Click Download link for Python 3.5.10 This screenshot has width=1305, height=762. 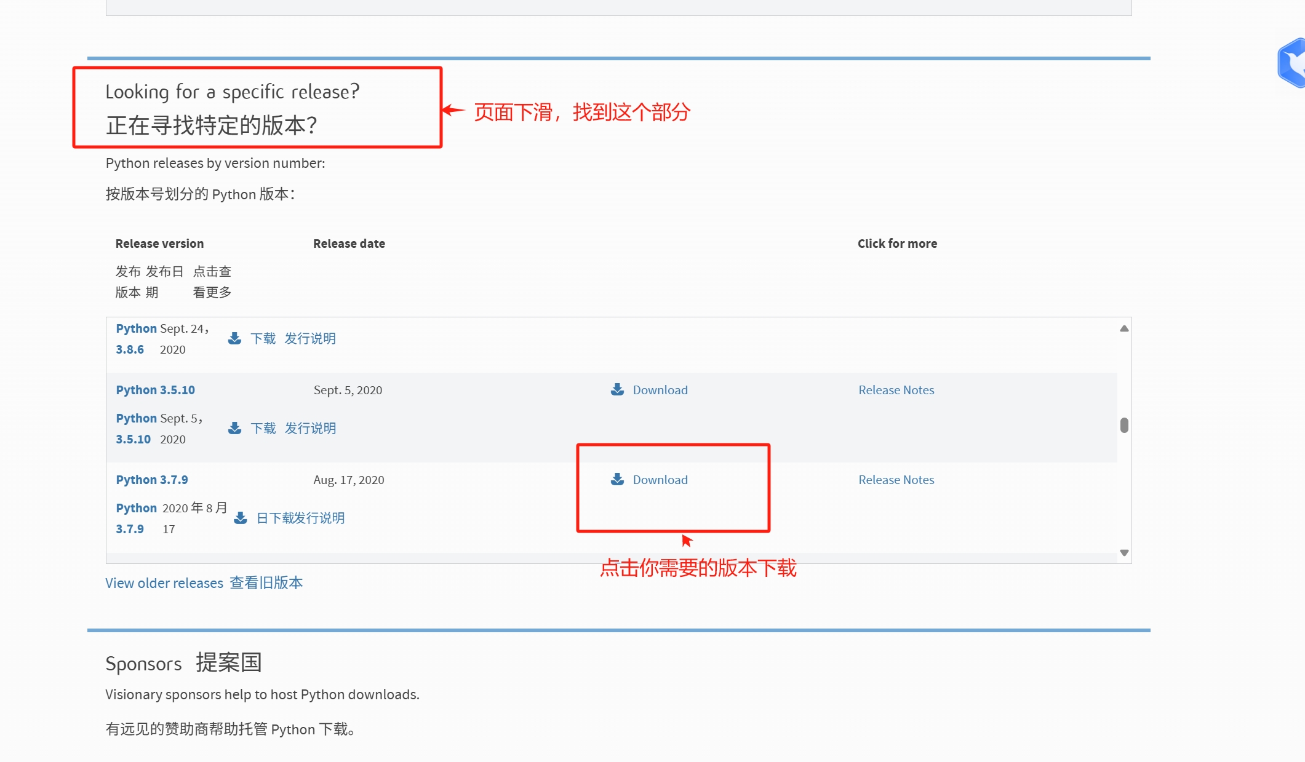click(660, 390)
